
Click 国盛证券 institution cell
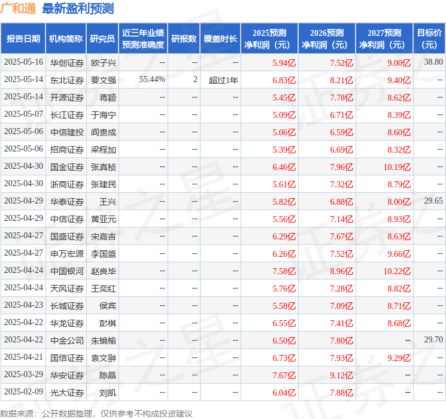pyautogui.click(x=67, y=236)
